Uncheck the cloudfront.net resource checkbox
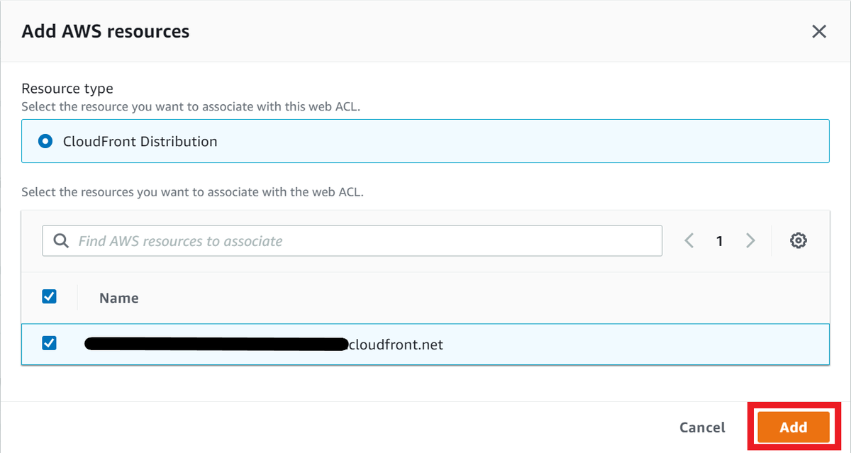Viewport: 851px width, 453px height. [x=50, y=343]
